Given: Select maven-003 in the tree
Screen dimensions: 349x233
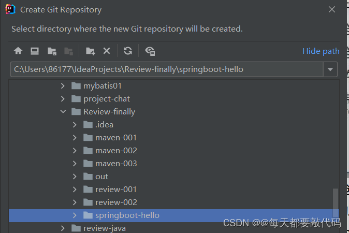Looking at the screenshot, I should (x=173, y=164).
